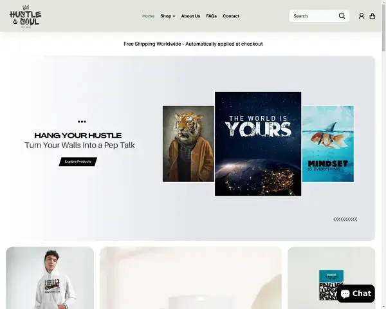Click the search magnifier icon

(342, 16)
